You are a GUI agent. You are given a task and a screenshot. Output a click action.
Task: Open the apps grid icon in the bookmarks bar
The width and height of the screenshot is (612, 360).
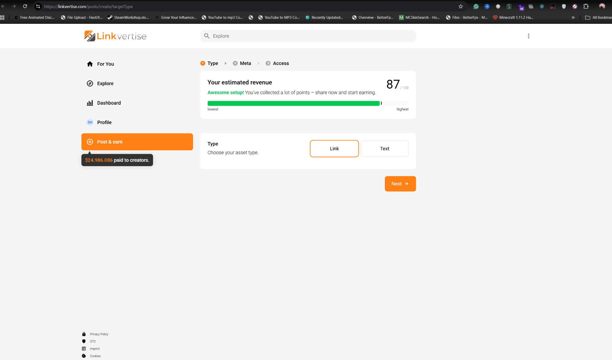coord(2,18)
